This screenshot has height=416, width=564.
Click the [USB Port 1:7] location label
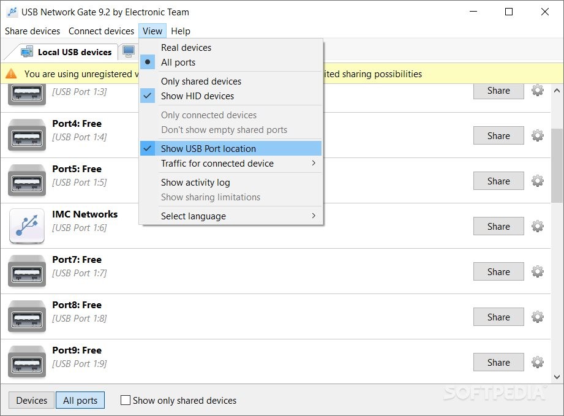tap(80, 273)
